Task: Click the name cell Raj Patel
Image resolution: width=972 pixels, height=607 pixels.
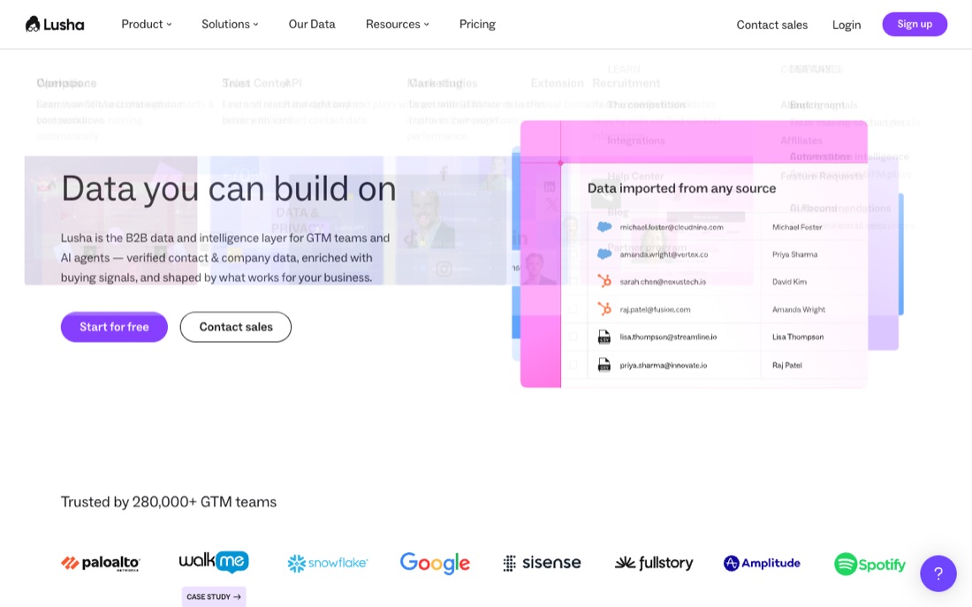Action: tap(786, 365)
